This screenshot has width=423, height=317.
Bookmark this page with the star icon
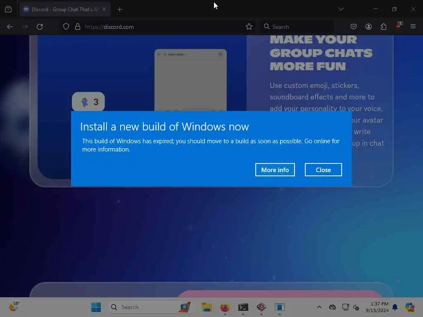(x=249, y=27)
